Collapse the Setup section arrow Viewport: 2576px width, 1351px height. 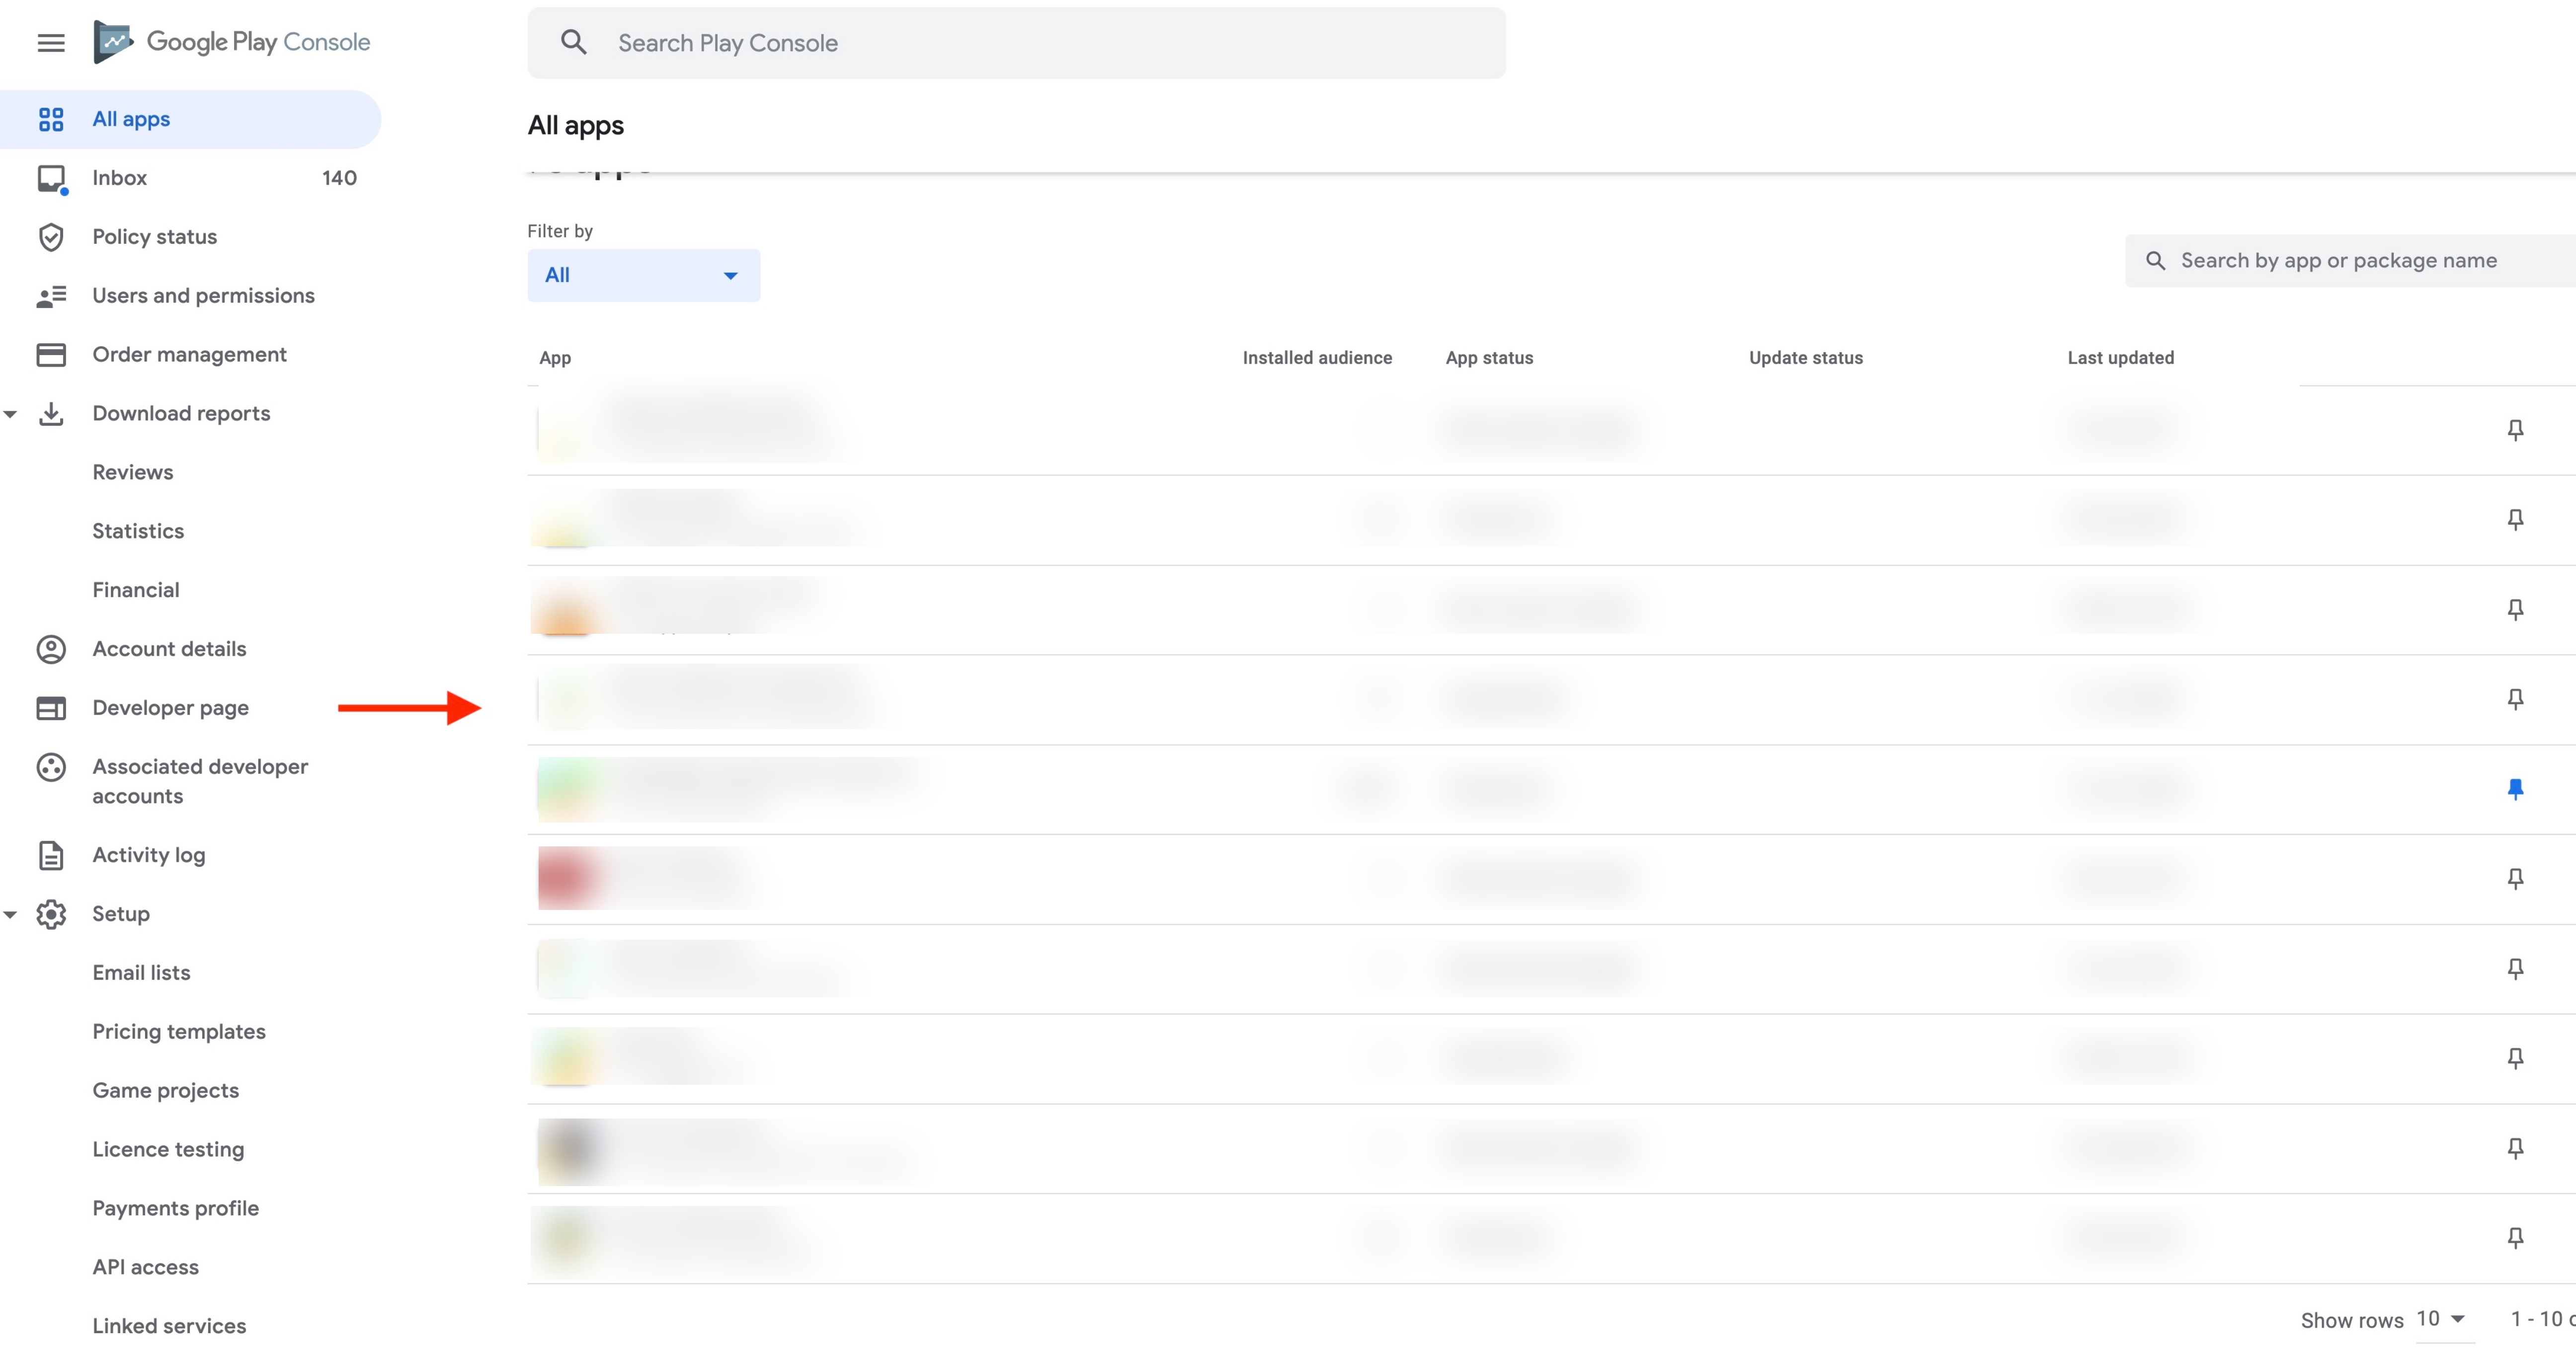tap(11, 914)
